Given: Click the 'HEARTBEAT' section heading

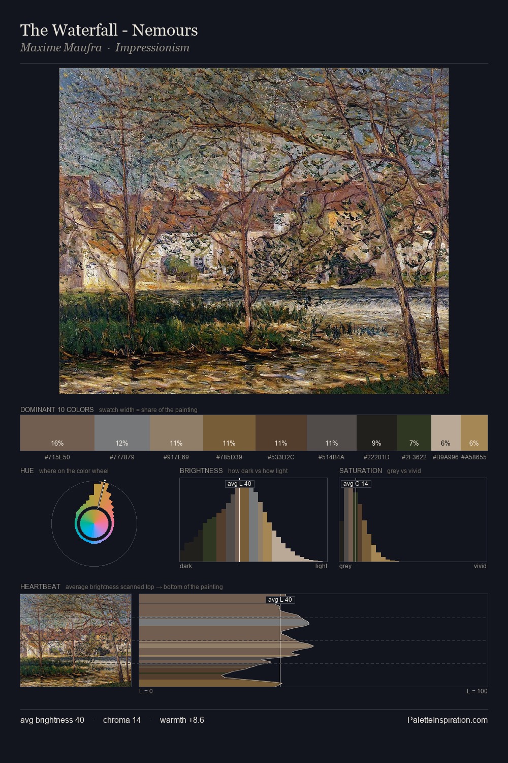Looking at the screenshot, I should pos(40,586).
